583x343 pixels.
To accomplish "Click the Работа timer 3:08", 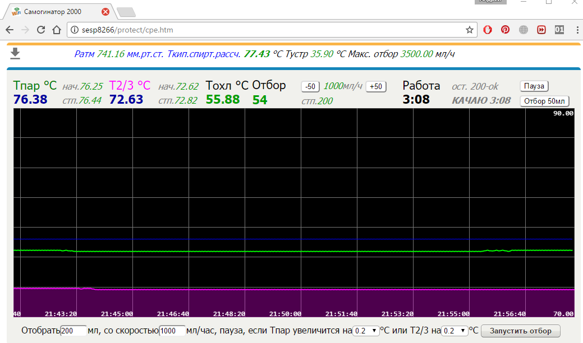I will (x=416, y=100).
